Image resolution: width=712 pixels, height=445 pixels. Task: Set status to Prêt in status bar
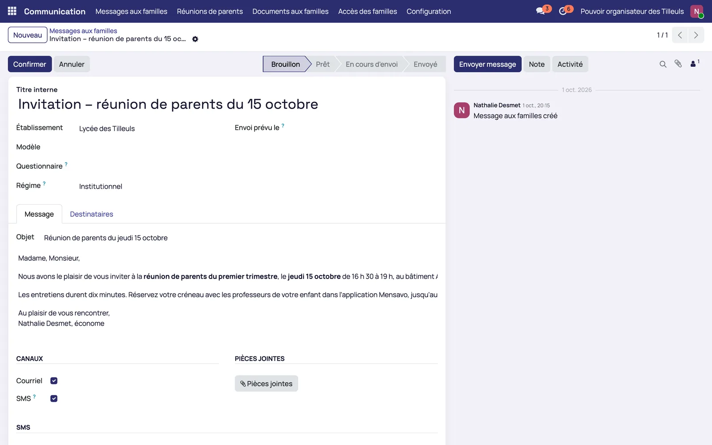[x=323, y=64]
